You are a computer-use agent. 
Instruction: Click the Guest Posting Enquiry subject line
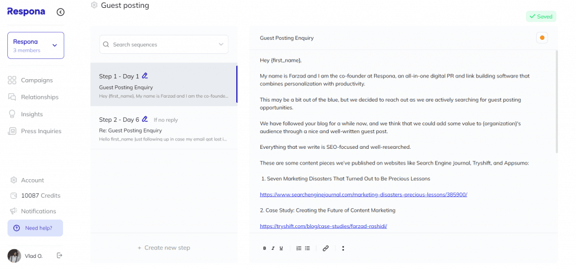(x=287, y=38)
